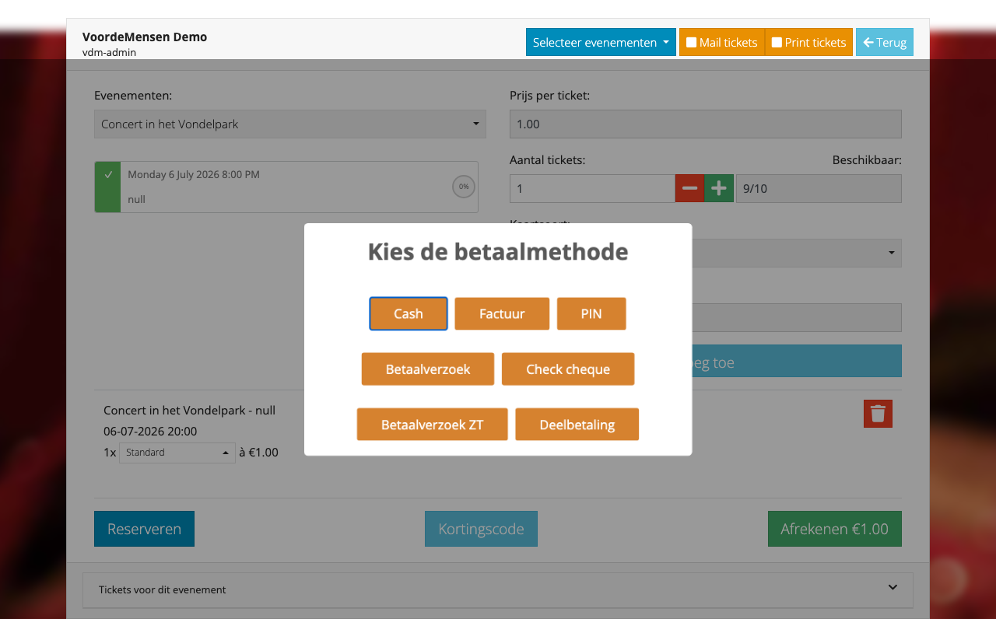Image resolution: width=996 pixels, height=619 pixels.
Task: Deselect the Monday 6 July date checkmark
Action: pyautogui.click(x=107, y=187)
